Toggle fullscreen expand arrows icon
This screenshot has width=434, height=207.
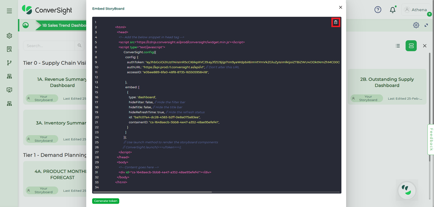[x=426, y=25]
